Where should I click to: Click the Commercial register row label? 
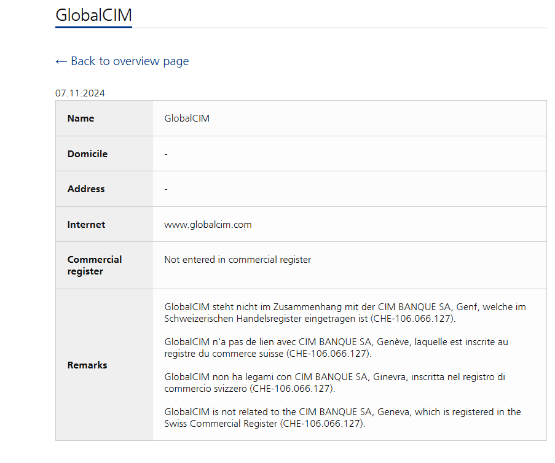tap(95, 265)
